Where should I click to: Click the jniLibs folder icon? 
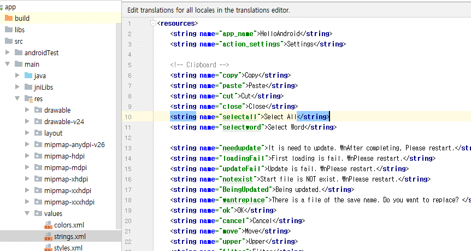point(28,87)
